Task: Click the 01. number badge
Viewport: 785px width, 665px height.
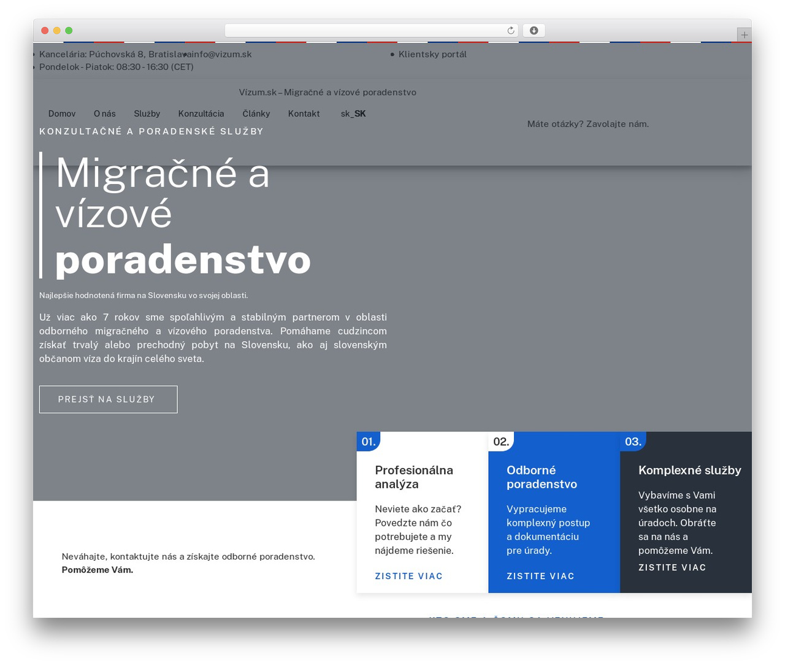Action: tap(369, 442)
